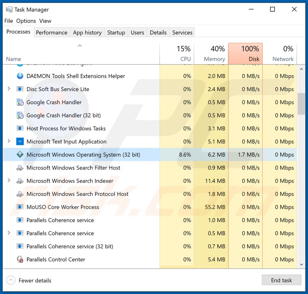Click the Disc Soft Bus Service Lite icon
This screenshot has width=308, height=294.
(x=20, y=89)
